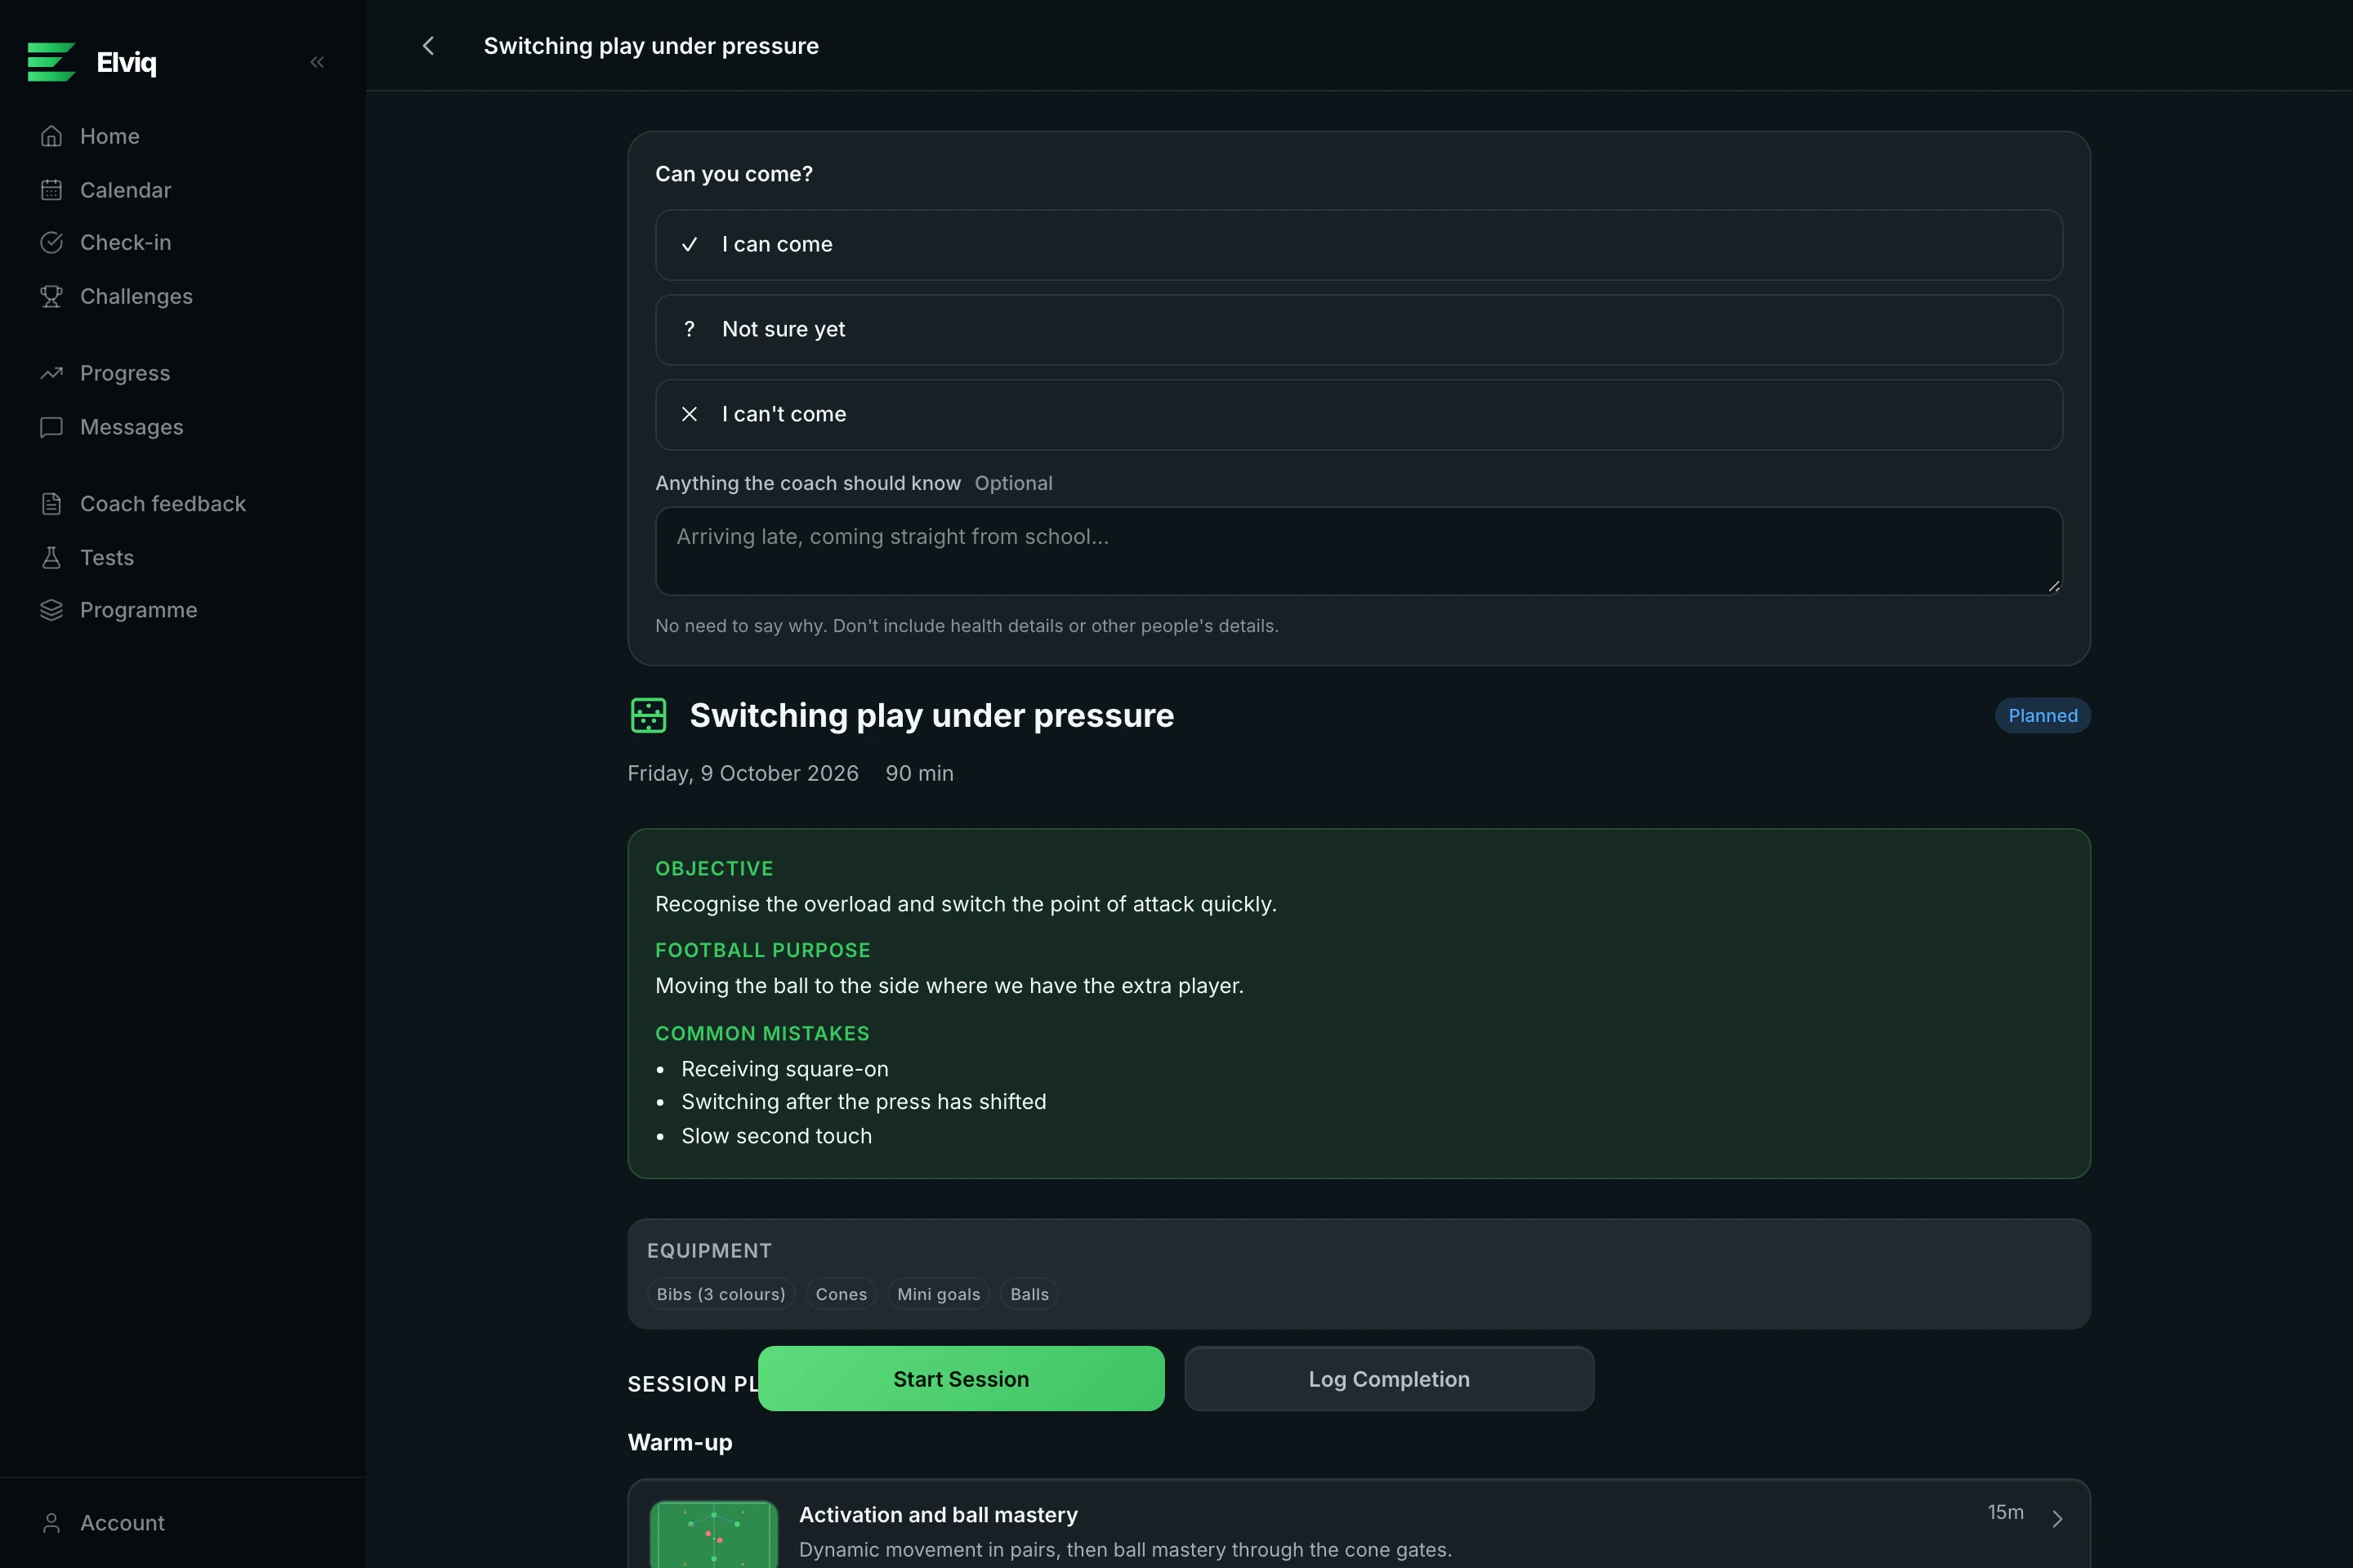Select the "I can't come" option
The image size is (2353, 1568).
[1359, 415]
